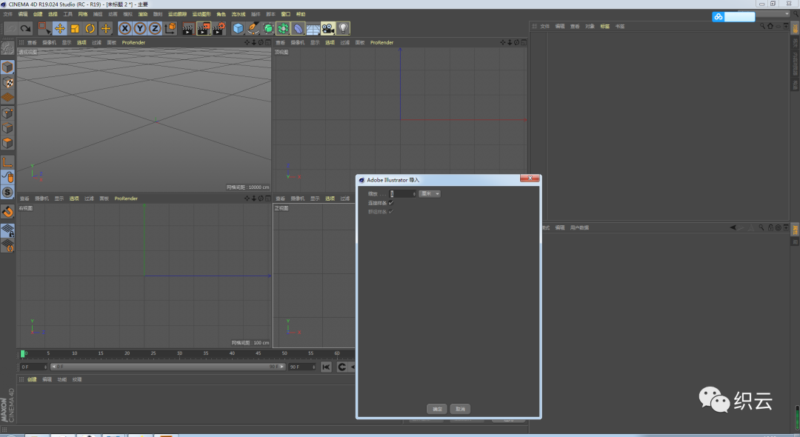Select Edges mode in left sidebar

[7, 128]
